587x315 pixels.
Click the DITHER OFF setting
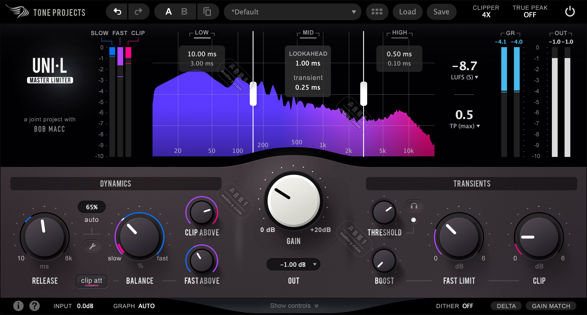[x=455, y=306]
